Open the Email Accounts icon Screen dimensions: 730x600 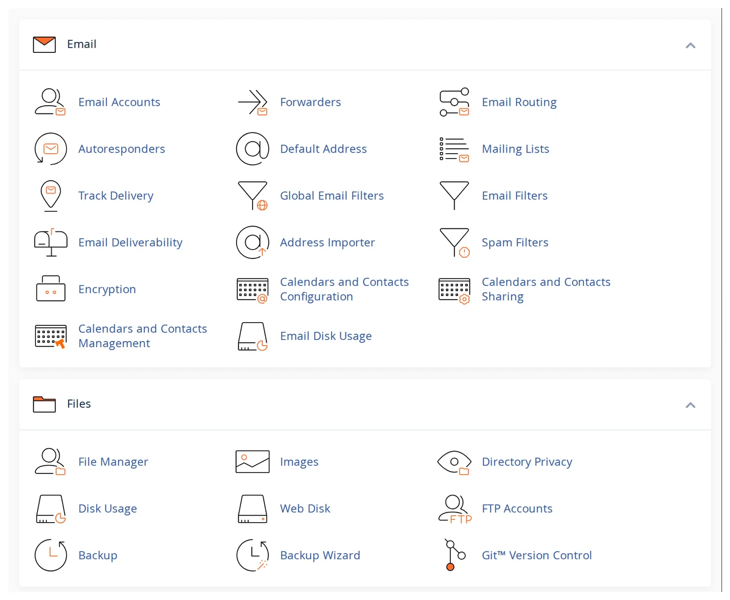(50, 102)
